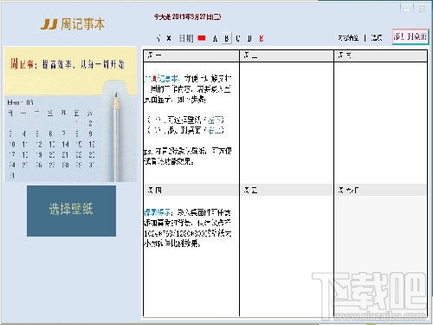This screenshot has height=325, width=433.
Task: Click the 周二 column header
Action: click(x=287, y=55)
